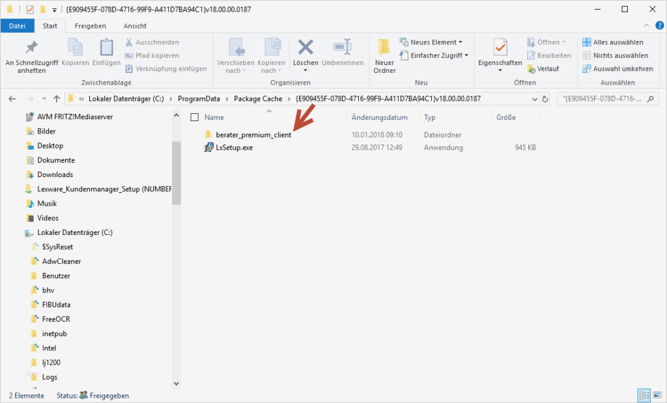667x403 pixels.
Task: Switch to large icons view in status bar
Action: 657,395
